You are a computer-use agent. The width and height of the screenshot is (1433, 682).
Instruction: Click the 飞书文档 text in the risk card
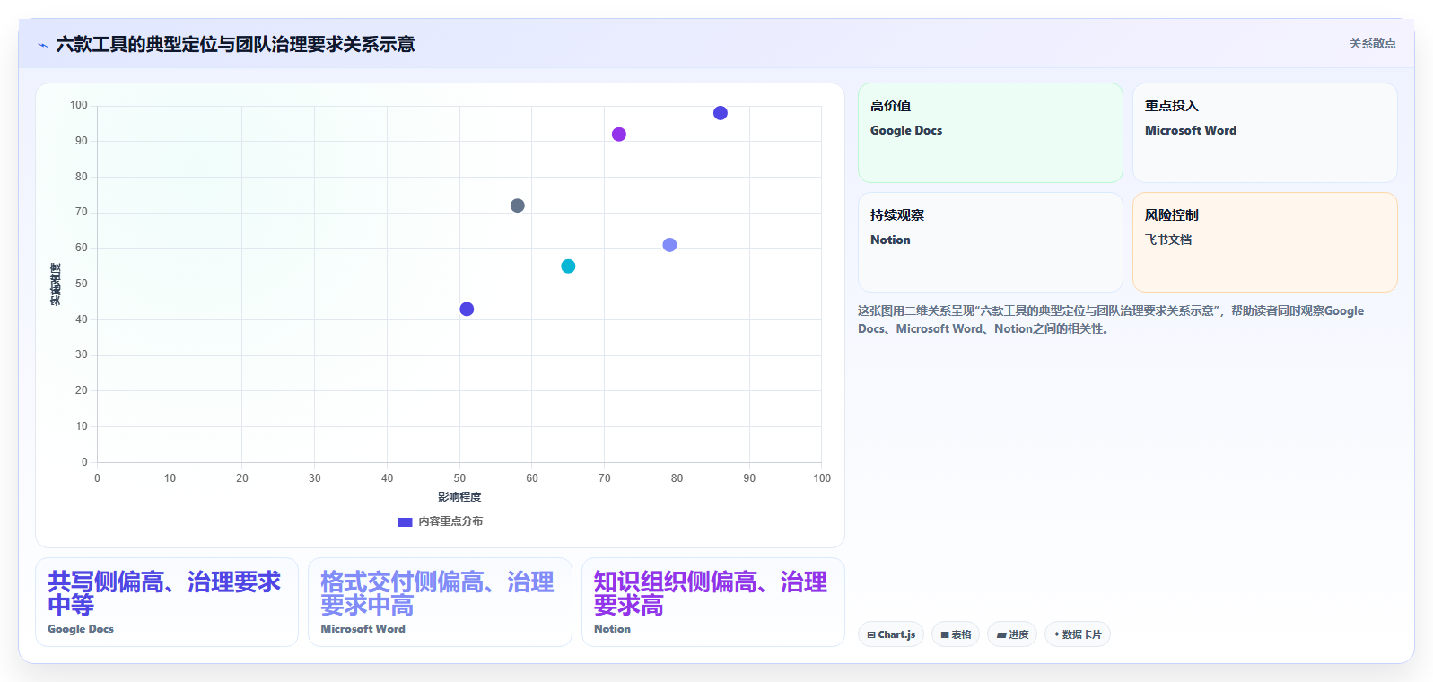point(1168,240)
